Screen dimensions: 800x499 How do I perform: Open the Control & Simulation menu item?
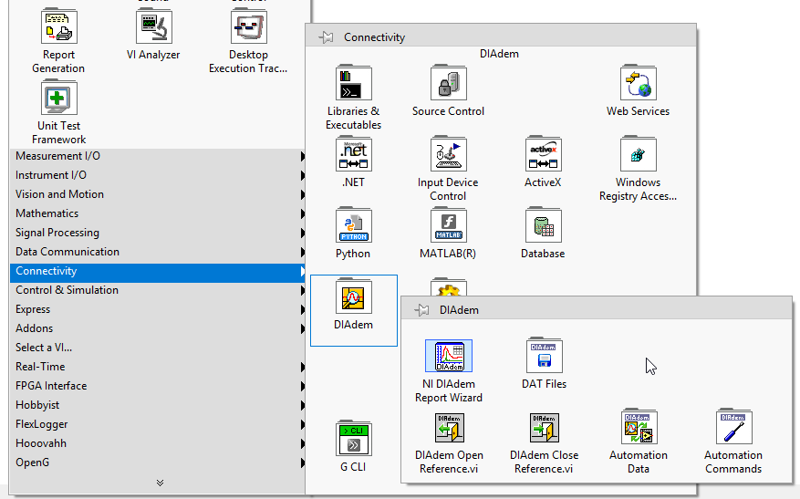point(67,290)
